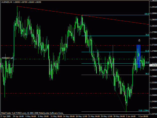Click the 1.25020 price axis label
Image resolution: width=157 pixels, height=118 pixels.
[x=153, y=89]
